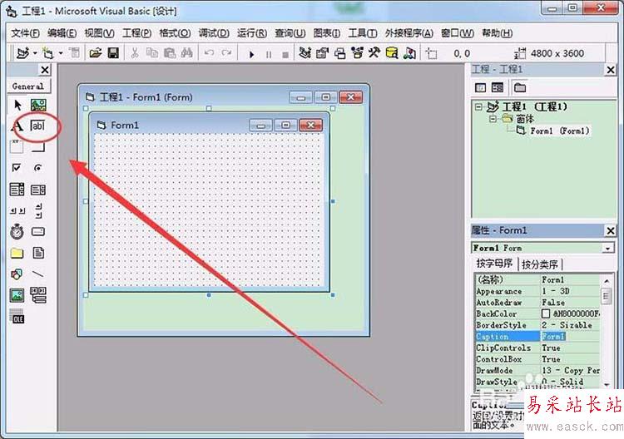This screenshot has height=439, width=624.
Task: Start the program with Run button
Action: pyautogui.click(x=251, y=55)
